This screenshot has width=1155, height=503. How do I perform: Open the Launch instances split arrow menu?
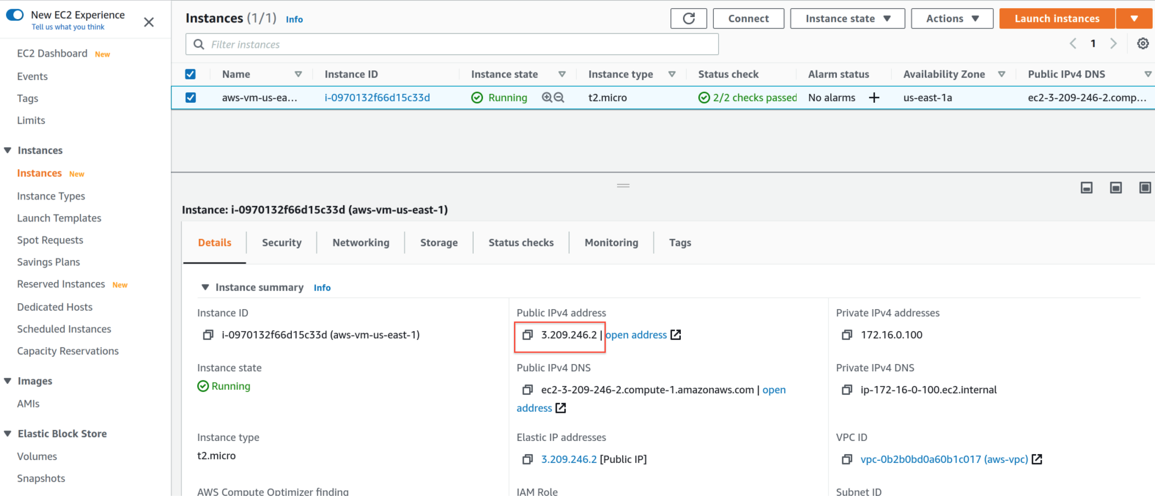click(1134, 19)
